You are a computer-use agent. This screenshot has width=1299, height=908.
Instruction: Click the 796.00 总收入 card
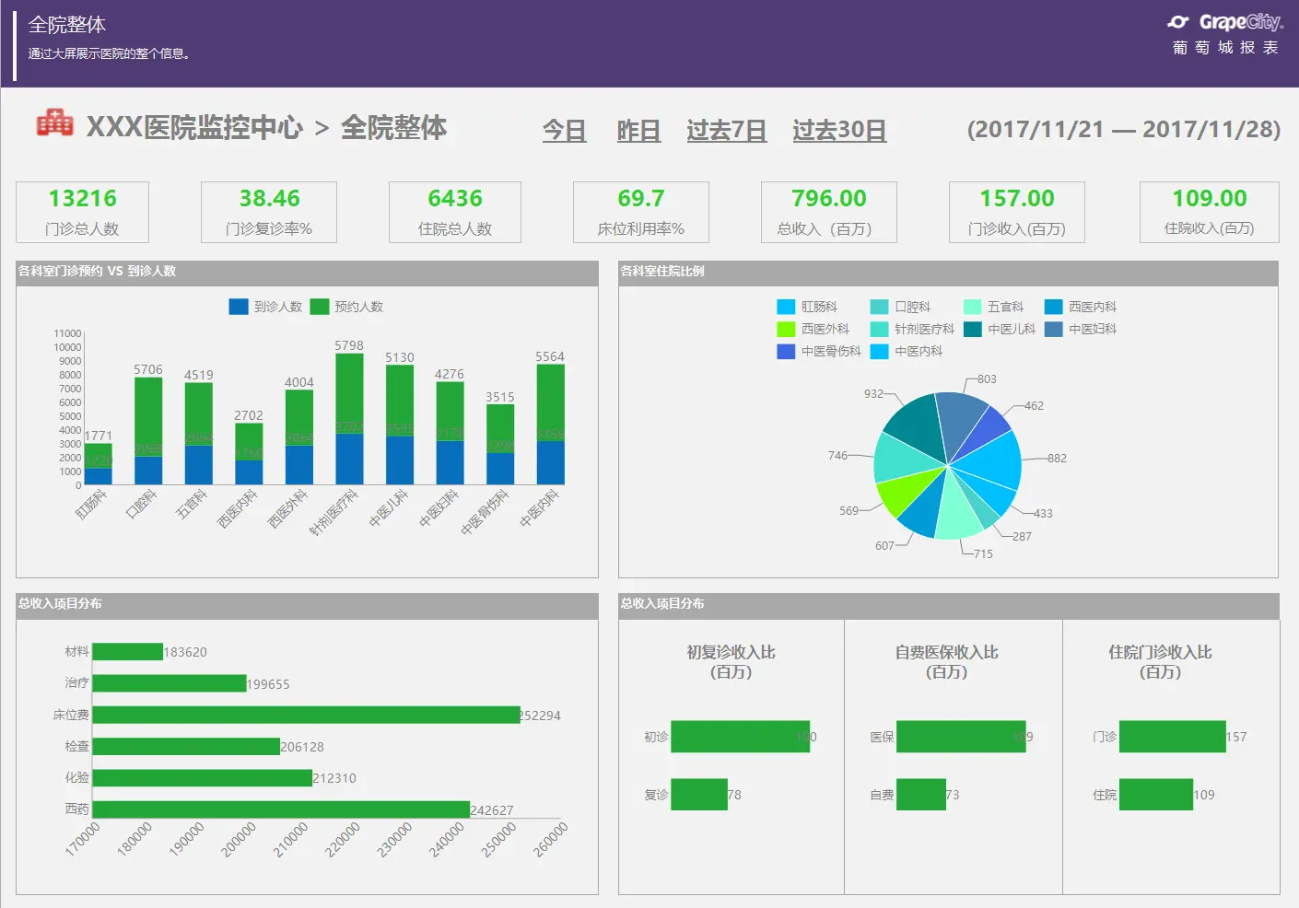point(829,212)
